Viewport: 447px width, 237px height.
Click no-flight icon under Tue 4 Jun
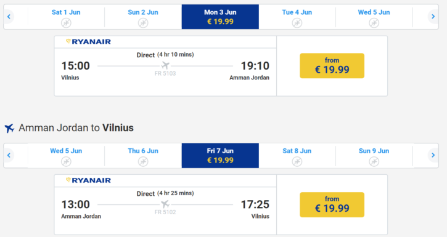297,23
